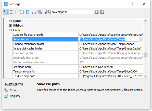
Task: Select the Support file search path row
Action: (78, 35)
